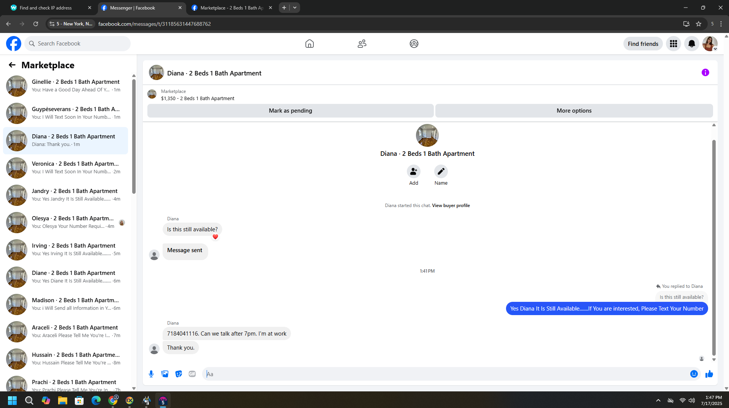This screenshot has height=408, width=729.
Task: Click the chat header profile picture
Action: coord(156,72)
